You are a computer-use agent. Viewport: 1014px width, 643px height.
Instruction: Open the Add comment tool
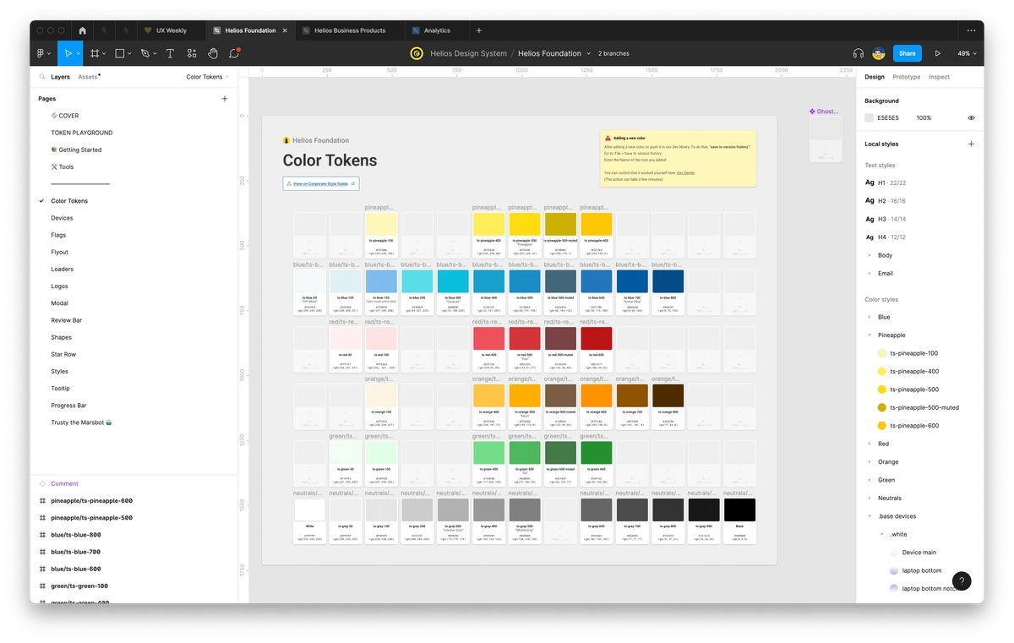click(x=234, y=52)
